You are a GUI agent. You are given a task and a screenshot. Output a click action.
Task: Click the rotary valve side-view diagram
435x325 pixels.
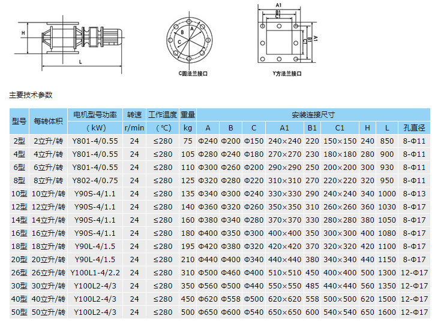tap(70, 44)
